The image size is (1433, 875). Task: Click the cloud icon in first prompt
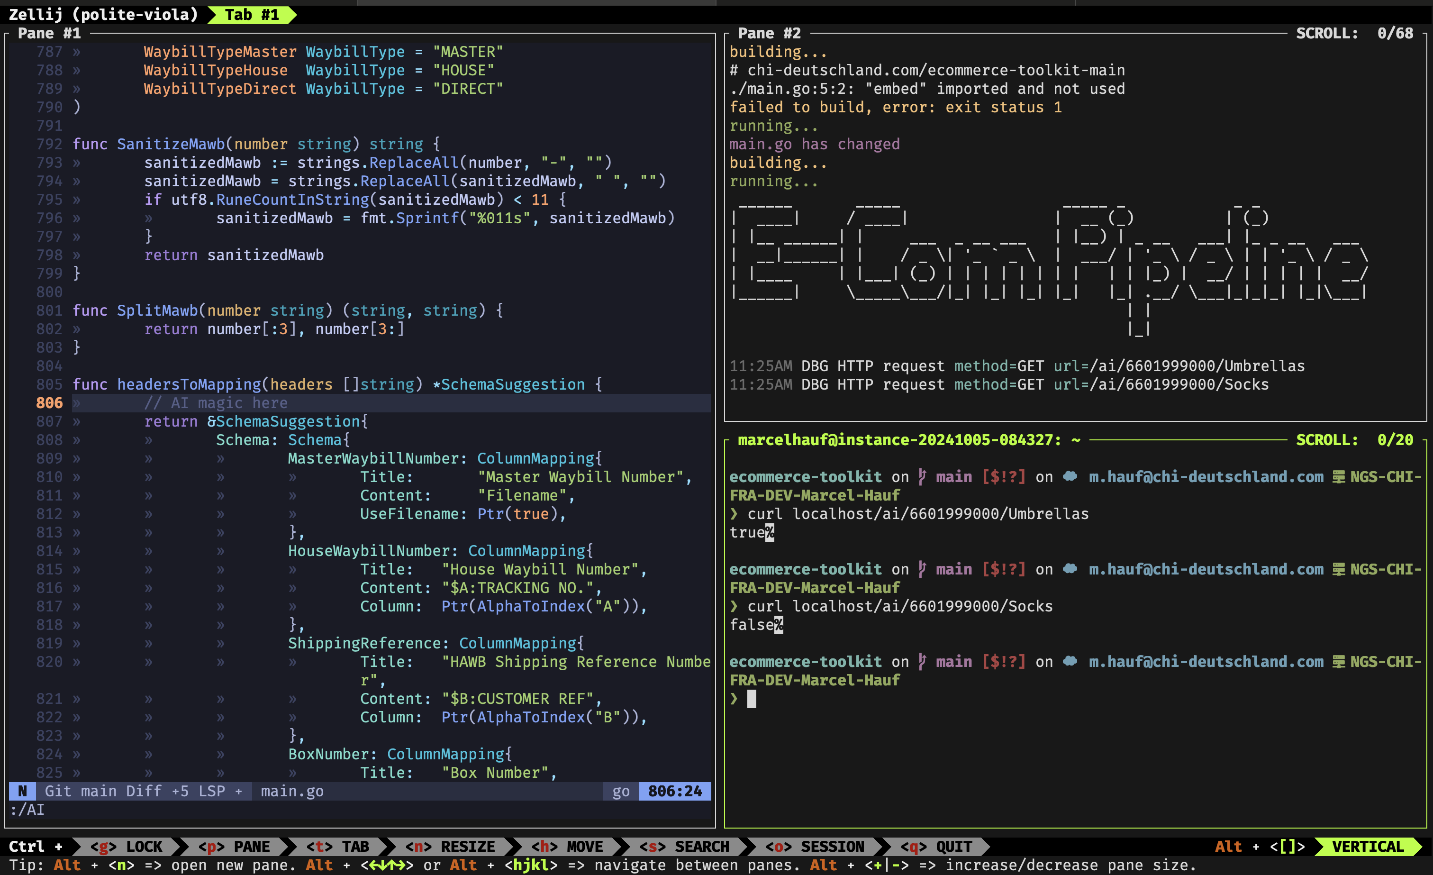[x=1070, y=477]
